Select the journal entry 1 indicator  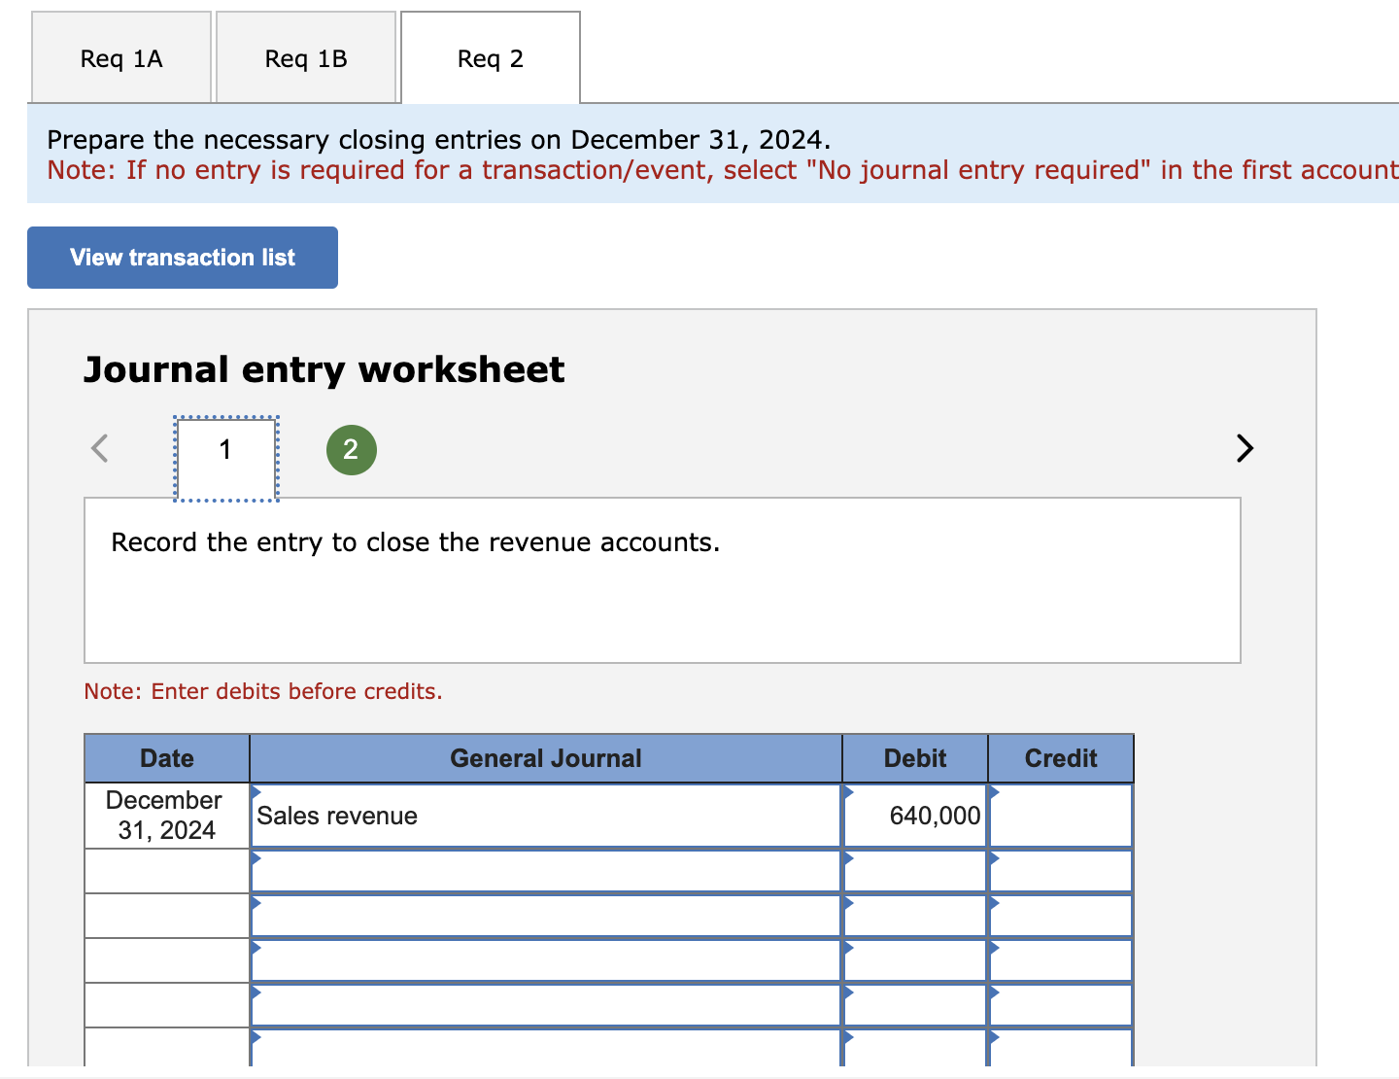[225, 449]
